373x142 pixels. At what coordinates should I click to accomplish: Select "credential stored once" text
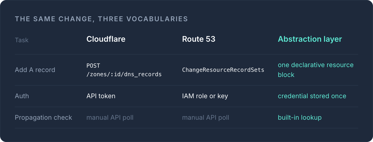coord(312,96)
